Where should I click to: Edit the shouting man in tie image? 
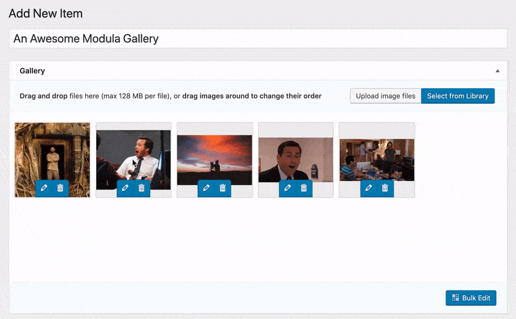(x=125, y=188)
